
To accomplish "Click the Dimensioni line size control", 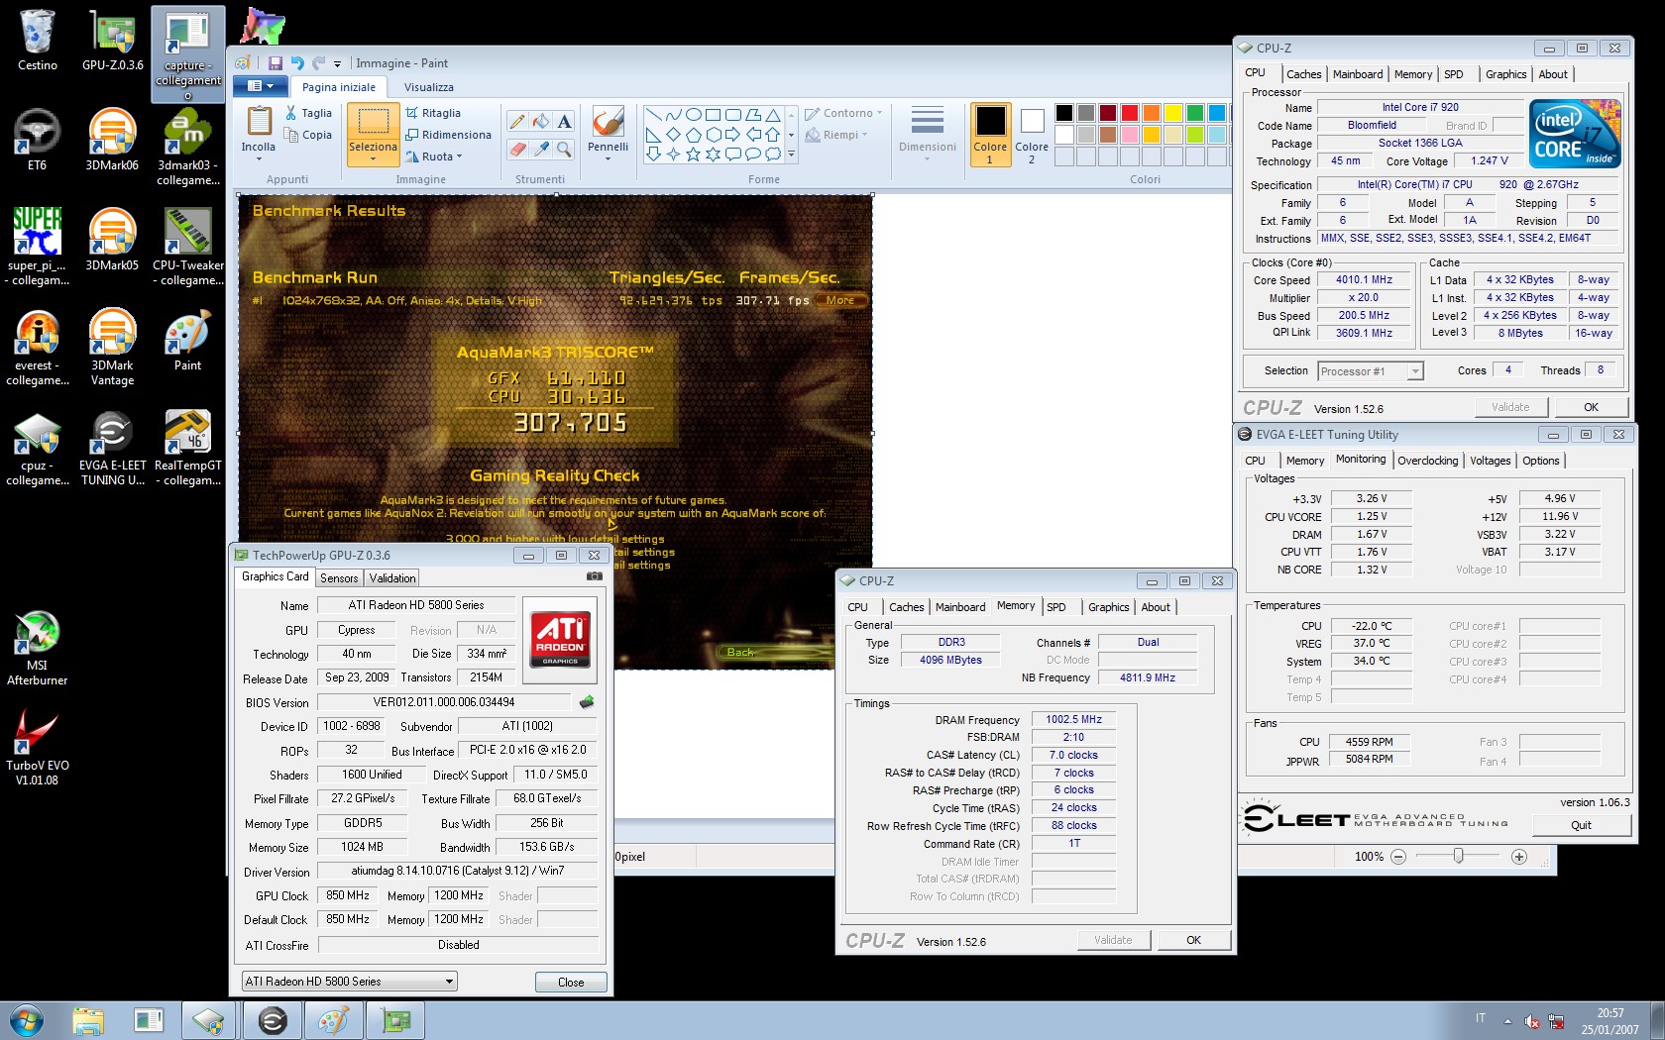I will (927, 134).
